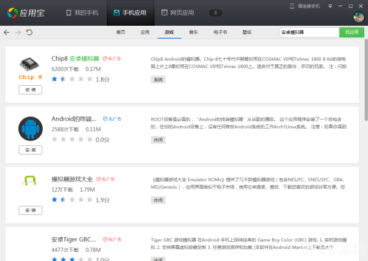The image size is (368, 261).
Task: Open the 模拟器游戏大全 green app icon
Action: 30,181
